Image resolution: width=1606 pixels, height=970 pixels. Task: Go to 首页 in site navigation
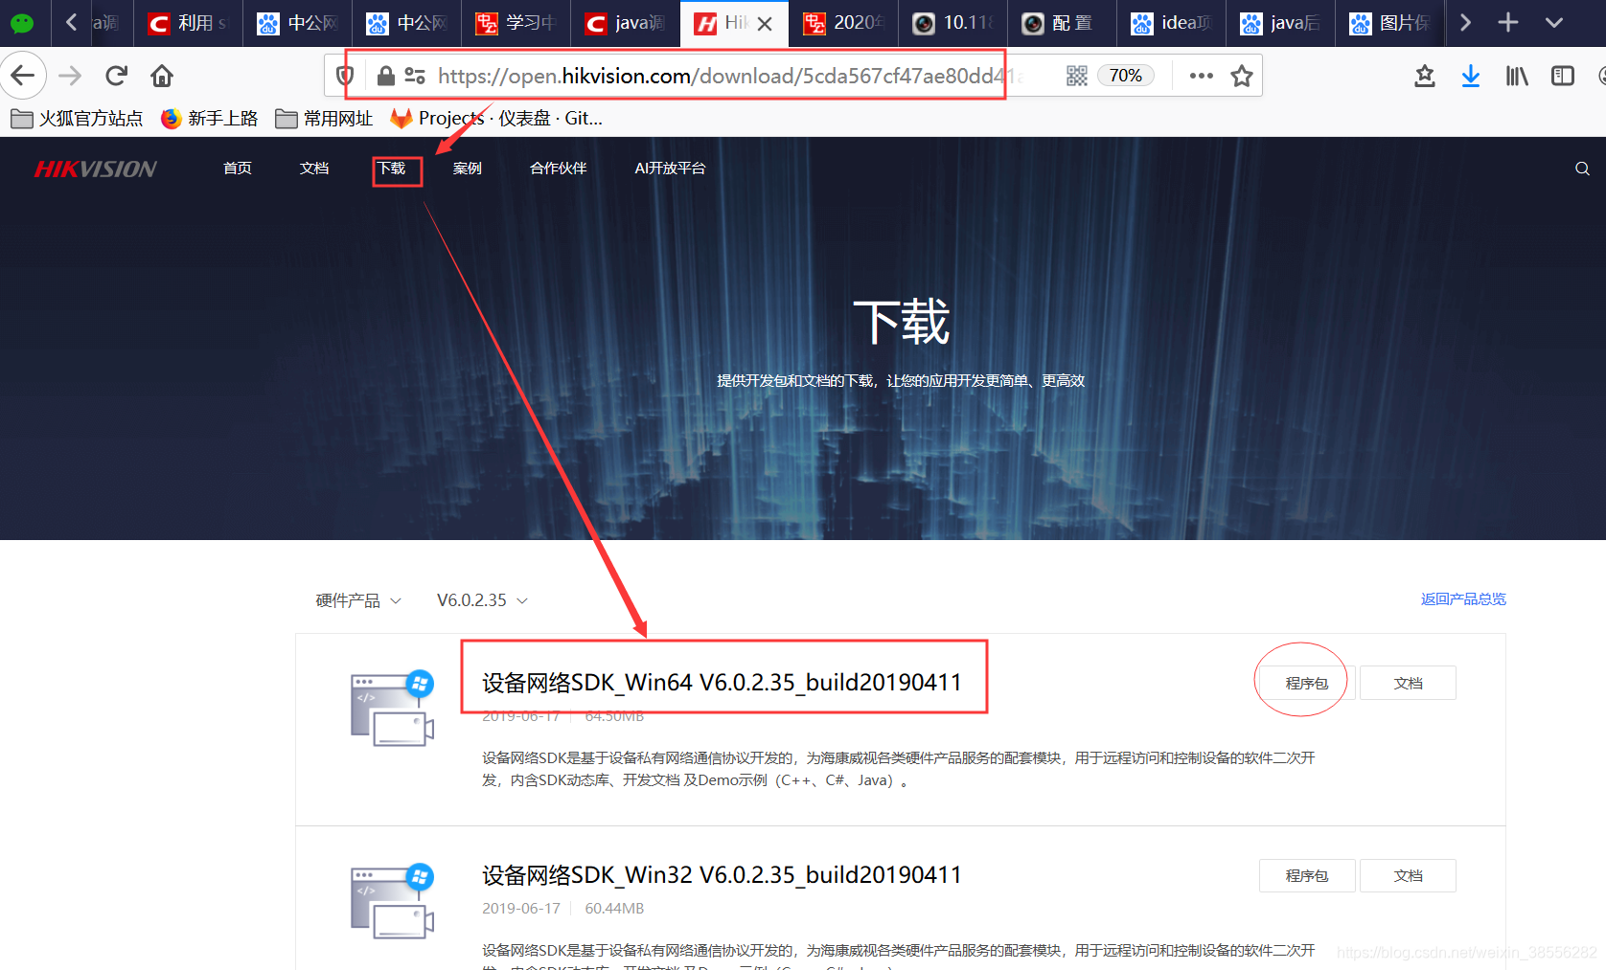pyautogui.click(x=238, y=169)
